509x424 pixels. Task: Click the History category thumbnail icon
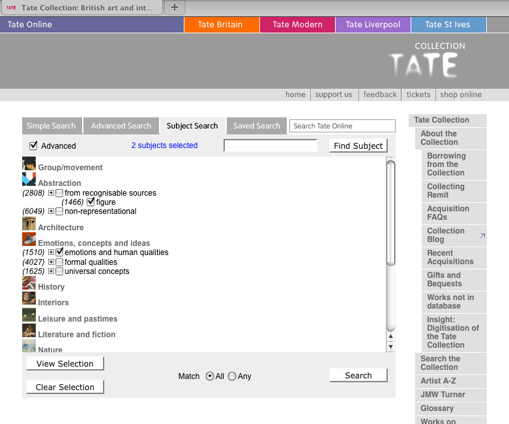point(29,283)
